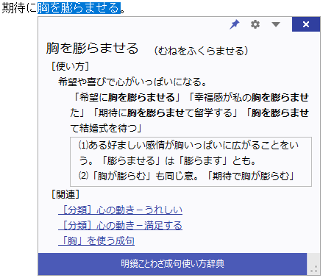Click note (2) 「胸が膨らむ」も同じ意
The width and height of the screenshot is (323, 278).
tap(138, 176)
